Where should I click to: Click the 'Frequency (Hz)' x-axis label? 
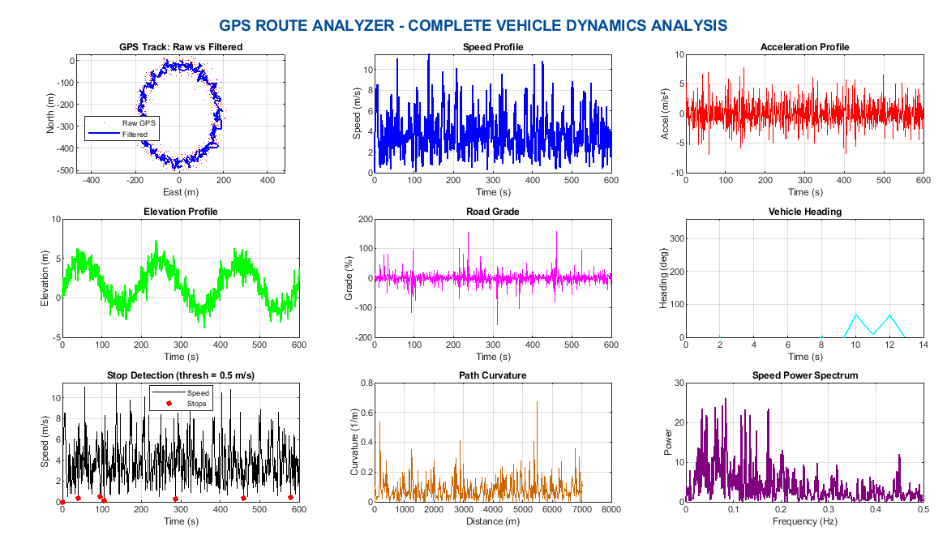[804, 521]
